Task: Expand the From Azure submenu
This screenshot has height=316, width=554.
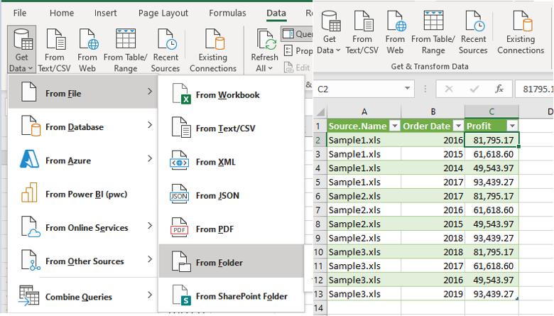Action: (82, 159)
